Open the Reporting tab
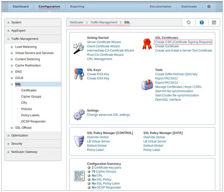This screenshot has width=224, height=192. pos(77,7)
